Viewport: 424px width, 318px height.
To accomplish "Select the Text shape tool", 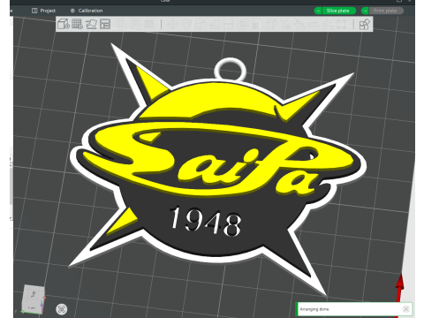I will (x=285, y=24).
